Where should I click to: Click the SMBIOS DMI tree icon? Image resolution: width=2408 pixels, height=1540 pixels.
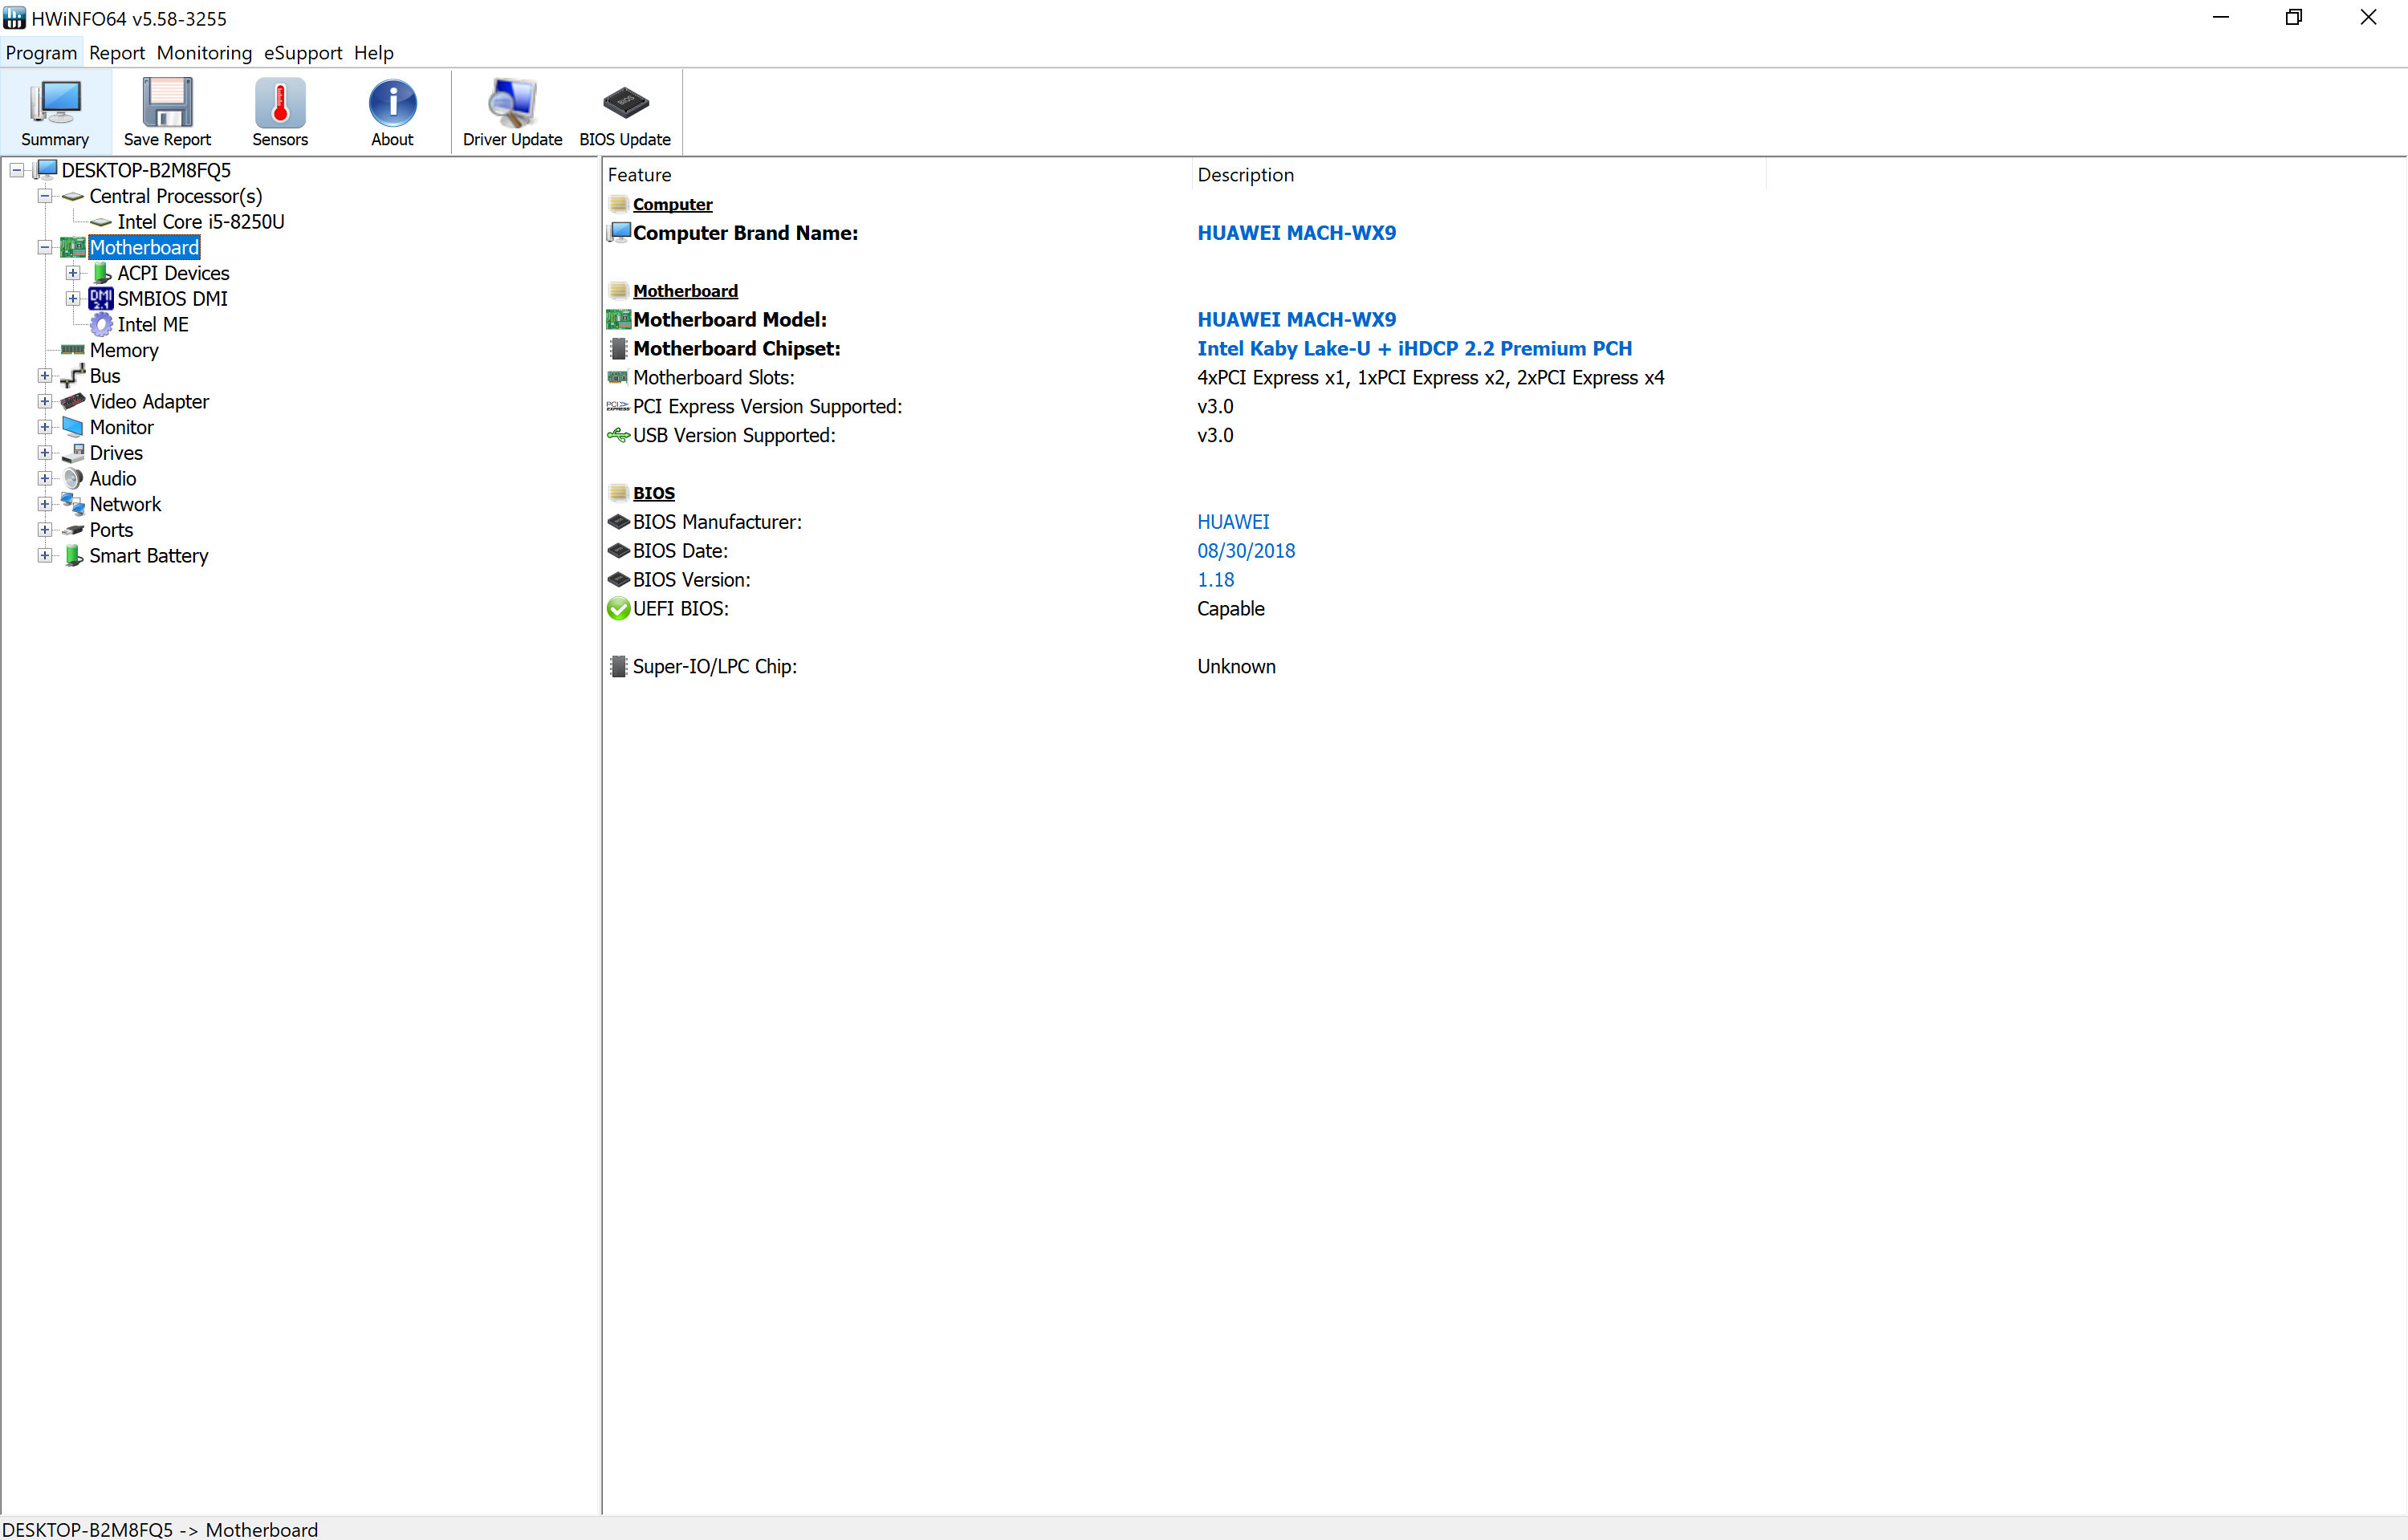click(101, 299)
